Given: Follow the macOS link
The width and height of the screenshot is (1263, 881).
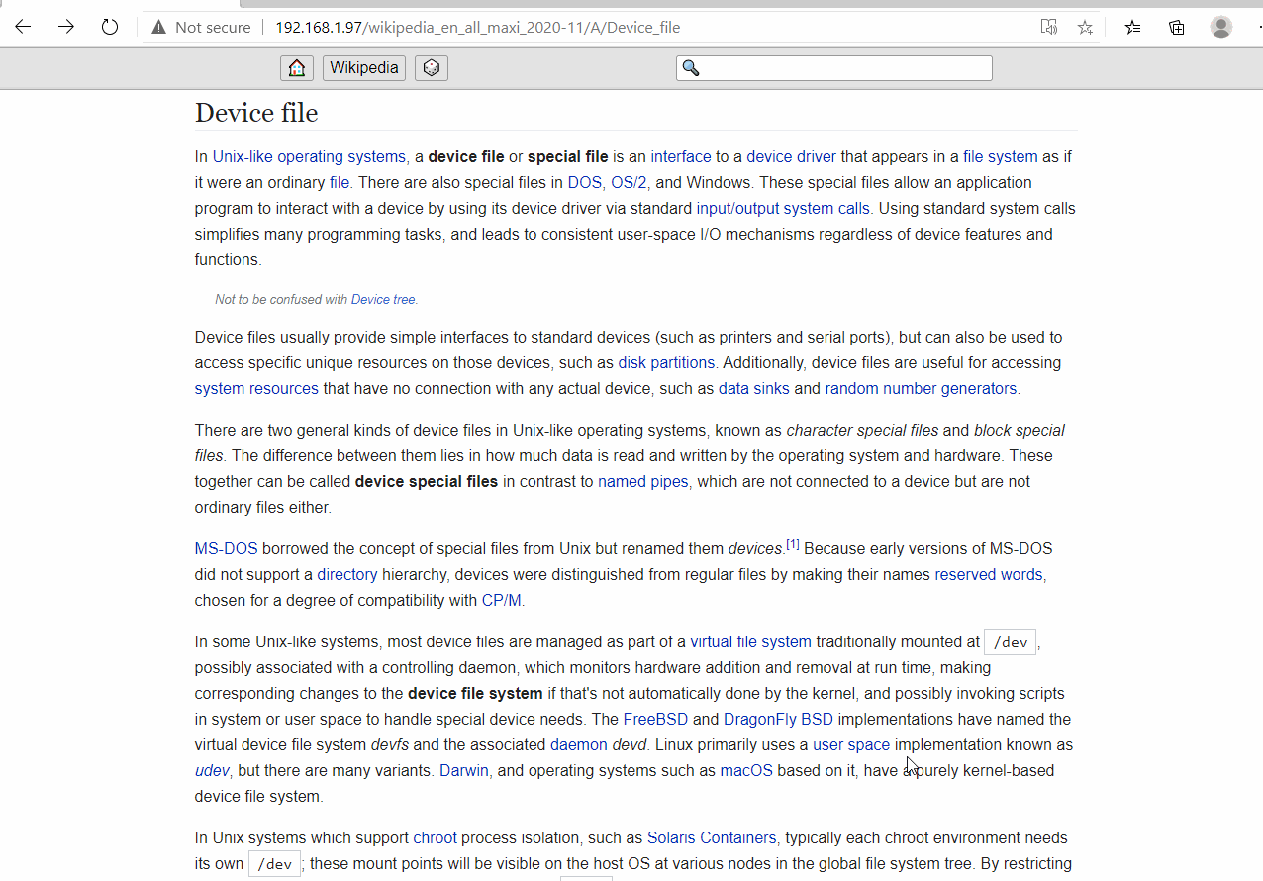Looking at the screenshot, I should pos(746,770).
